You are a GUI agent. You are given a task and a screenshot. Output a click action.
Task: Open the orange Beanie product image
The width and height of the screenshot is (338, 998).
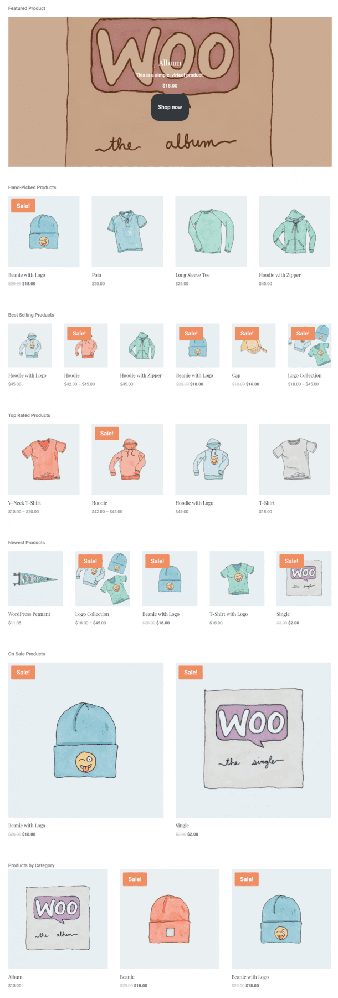pyautogui.click(x=170, y=919)
